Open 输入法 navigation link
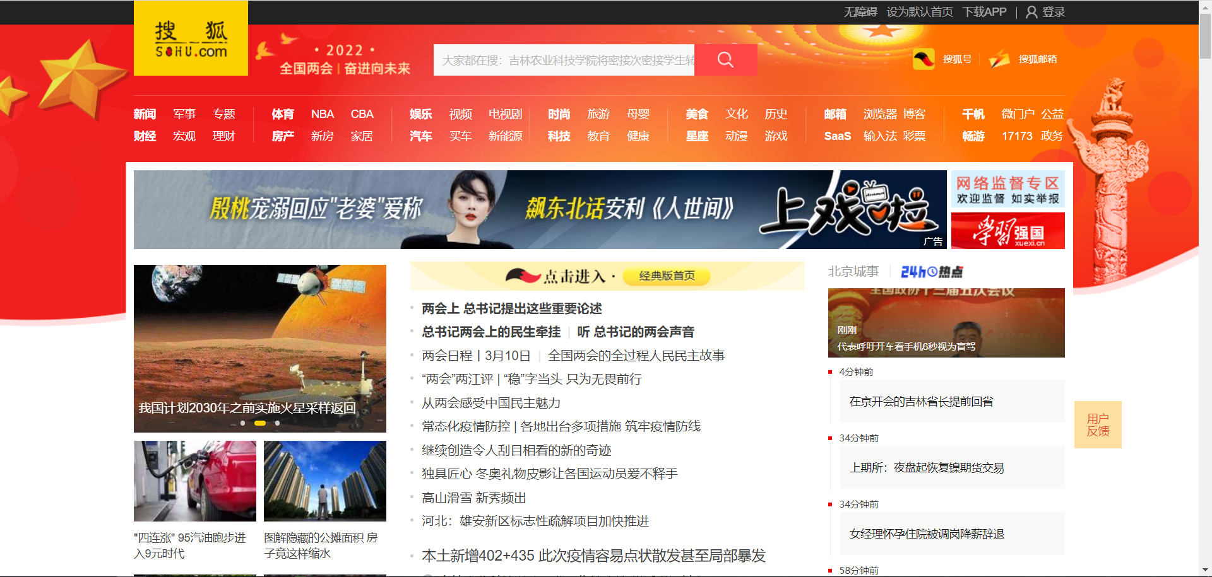 pyautogui.click(x=880, y=136)
